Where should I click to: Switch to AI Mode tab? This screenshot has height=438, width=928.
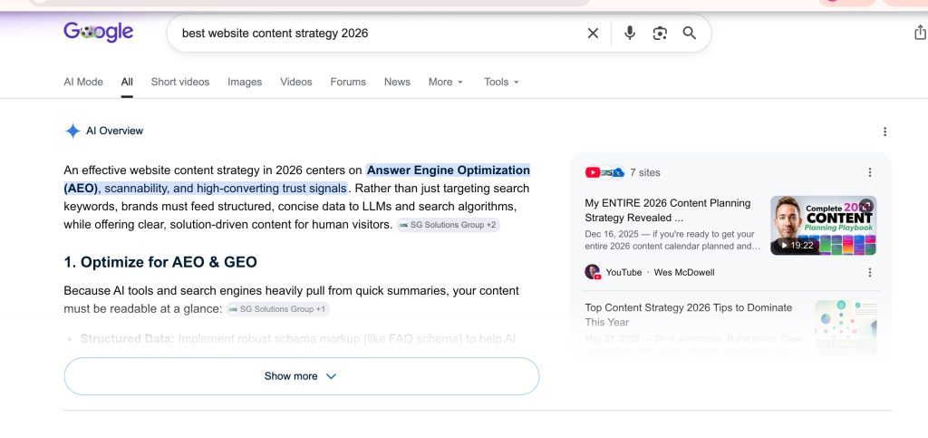(x=83, y=82)
